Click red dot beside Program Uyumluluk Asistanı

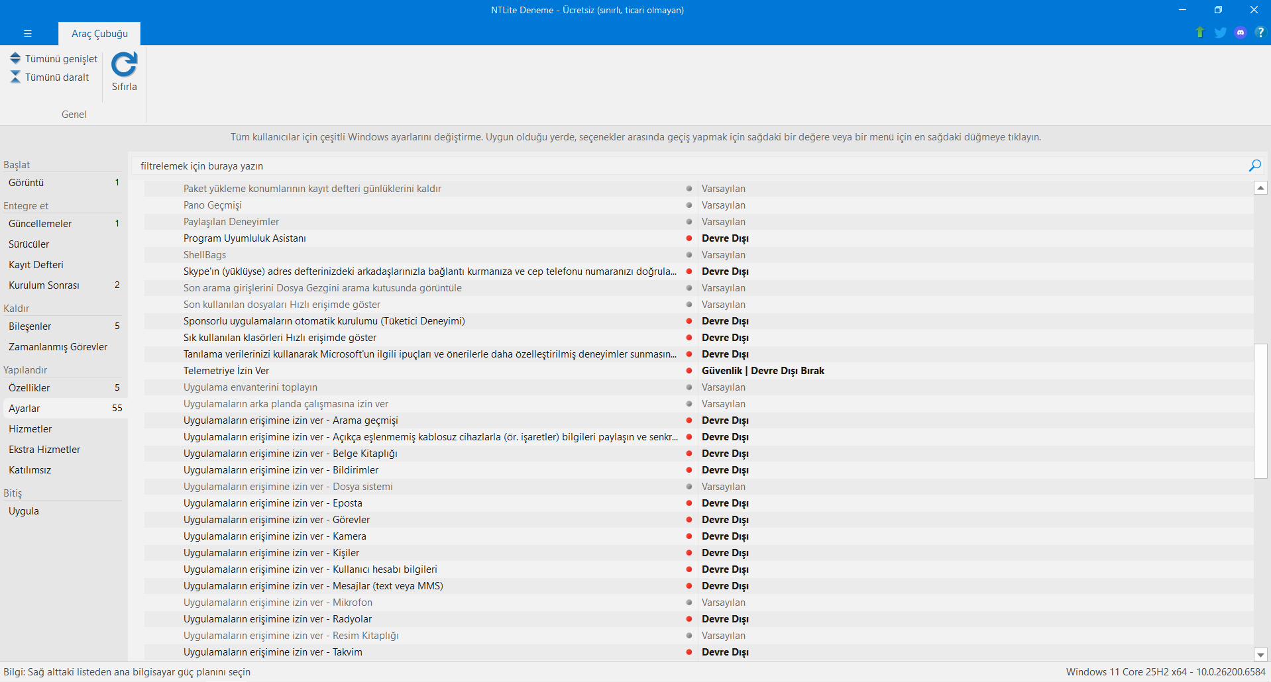[x=689, y=238]
